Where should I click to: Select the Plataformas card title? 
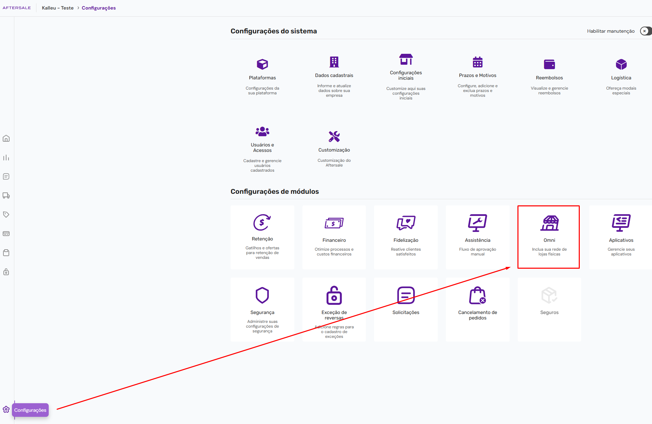(262, 78)
